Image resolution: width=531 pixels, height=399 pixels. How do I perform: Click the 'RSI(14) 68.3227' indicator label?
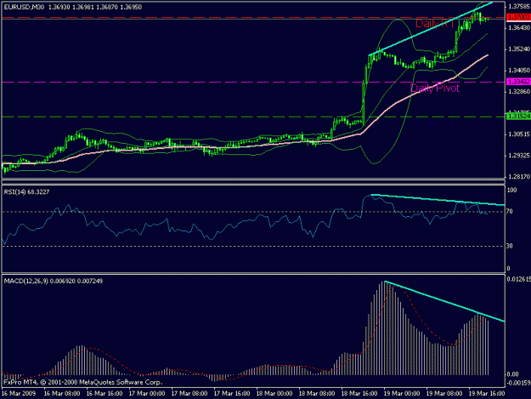point(26,192)
